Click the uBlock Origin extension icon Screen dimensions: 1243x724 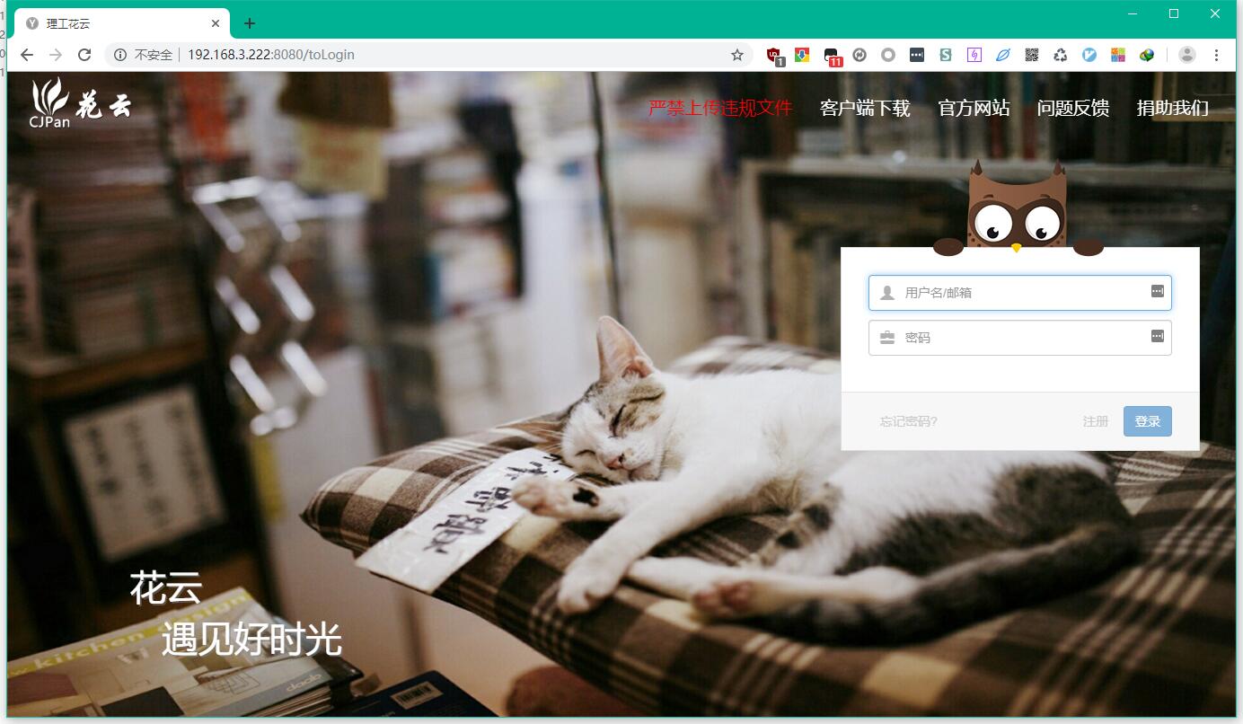point(774,55)
